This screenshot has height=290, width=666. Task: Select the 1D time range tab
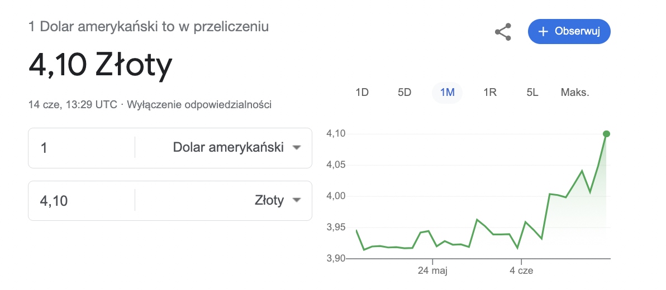tap(361, 93)
